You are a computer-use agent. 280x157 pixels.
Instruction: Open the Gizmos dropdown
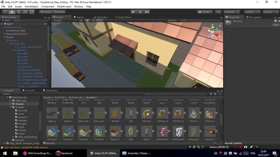click(173, 20)
